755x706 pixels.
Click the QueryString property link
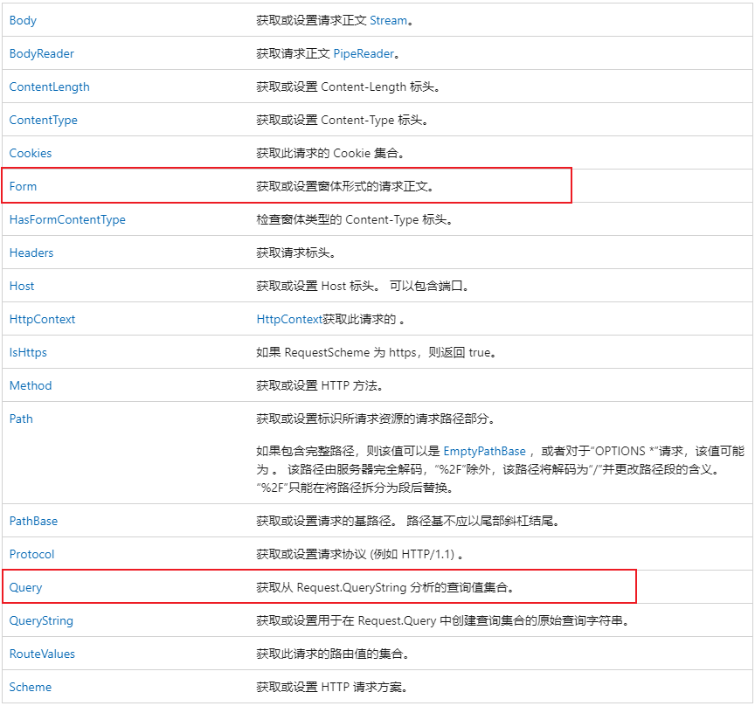point(41,620)
